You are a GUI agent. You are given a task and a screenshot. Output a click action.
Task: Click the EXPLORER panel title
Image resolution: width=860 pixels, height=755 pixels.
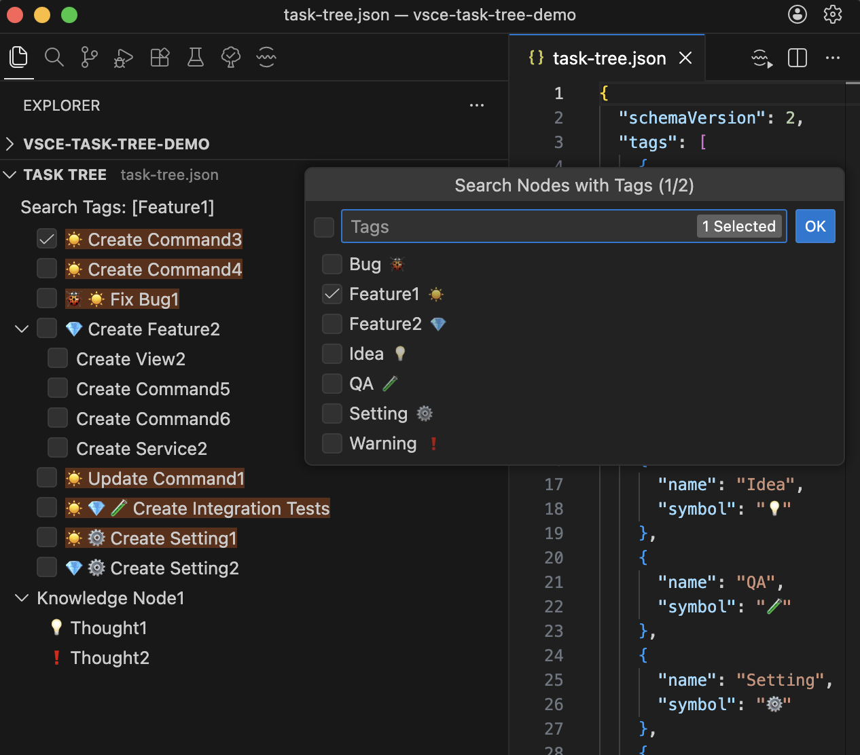(62, 106)
